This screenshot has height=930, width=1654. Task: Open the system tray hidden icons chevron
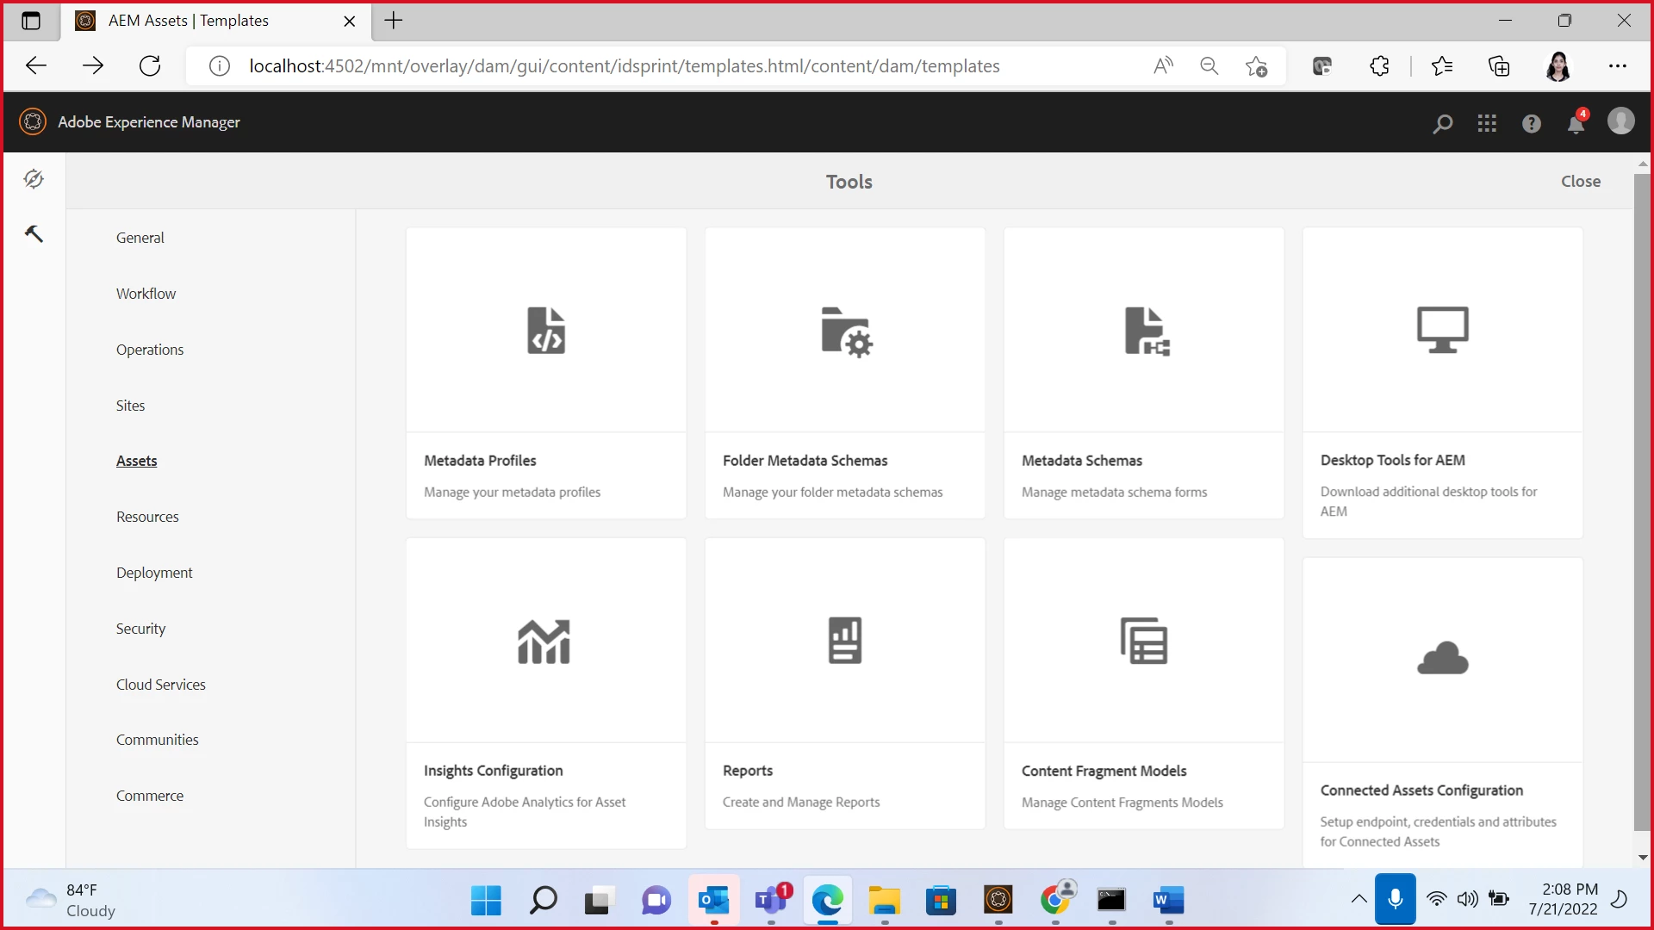1359,900
